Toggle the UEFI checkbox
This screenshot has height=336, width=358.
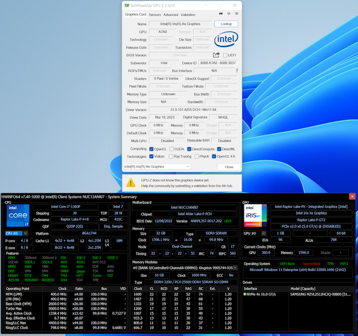225,55
